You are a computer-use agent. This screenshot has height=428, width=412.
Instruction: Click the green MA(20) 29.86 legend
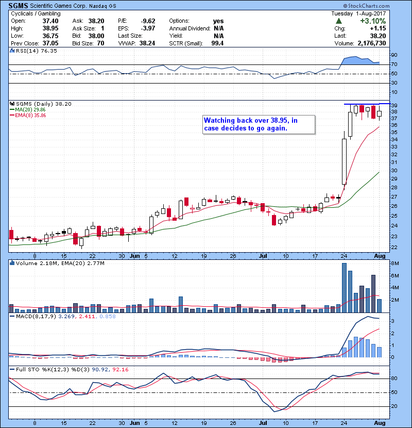(28, 109)
